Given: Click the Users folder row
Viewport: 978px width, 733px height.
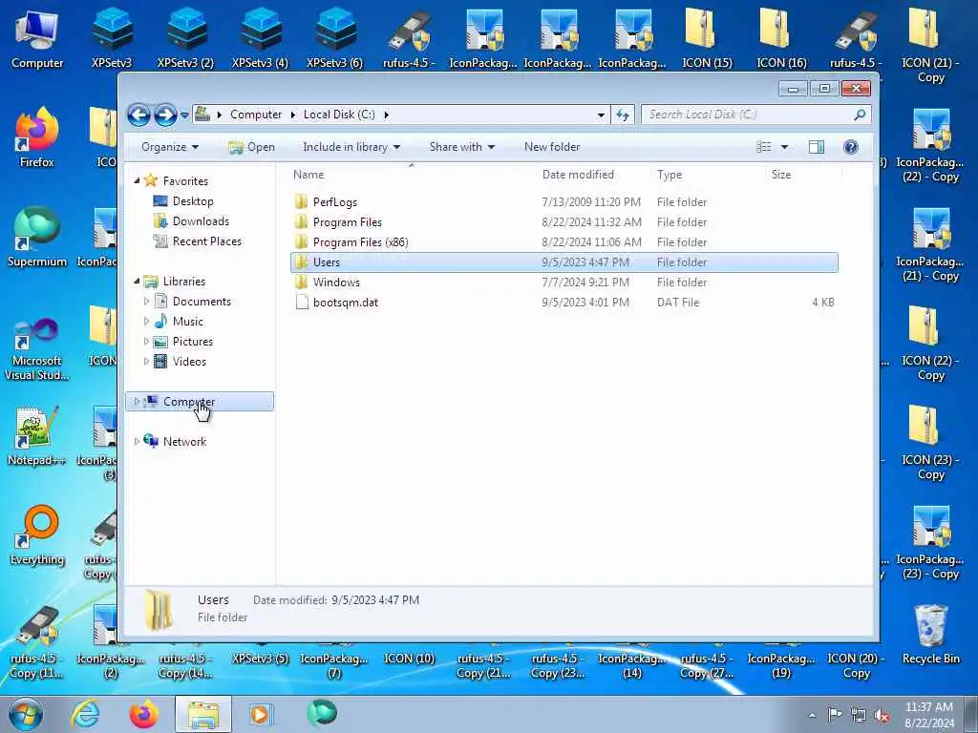Looking at the screenshot, I should pos(563,262).
